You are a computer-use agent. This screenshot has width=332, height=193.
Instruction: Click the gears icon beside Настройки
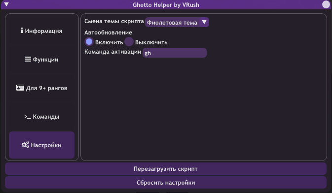click(25, 145)
